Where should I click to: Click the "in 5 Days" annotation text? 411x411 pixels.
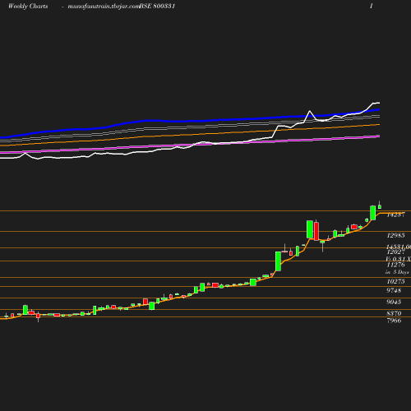(397, 272)
